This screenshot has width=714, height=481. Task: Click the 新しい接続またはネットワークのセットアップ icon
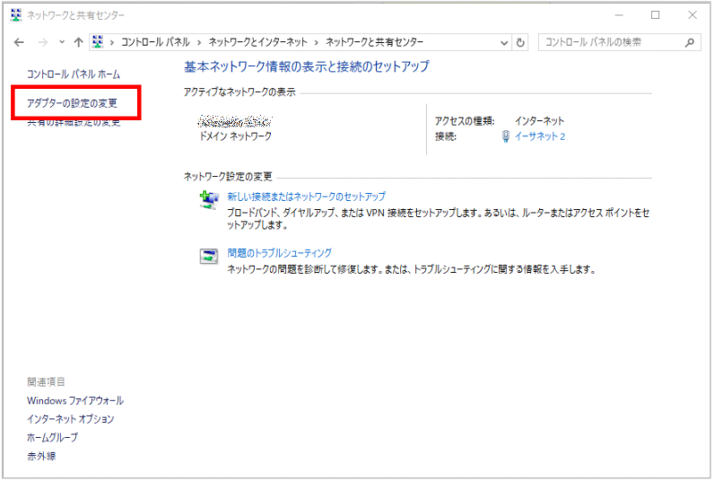[208, 200]
